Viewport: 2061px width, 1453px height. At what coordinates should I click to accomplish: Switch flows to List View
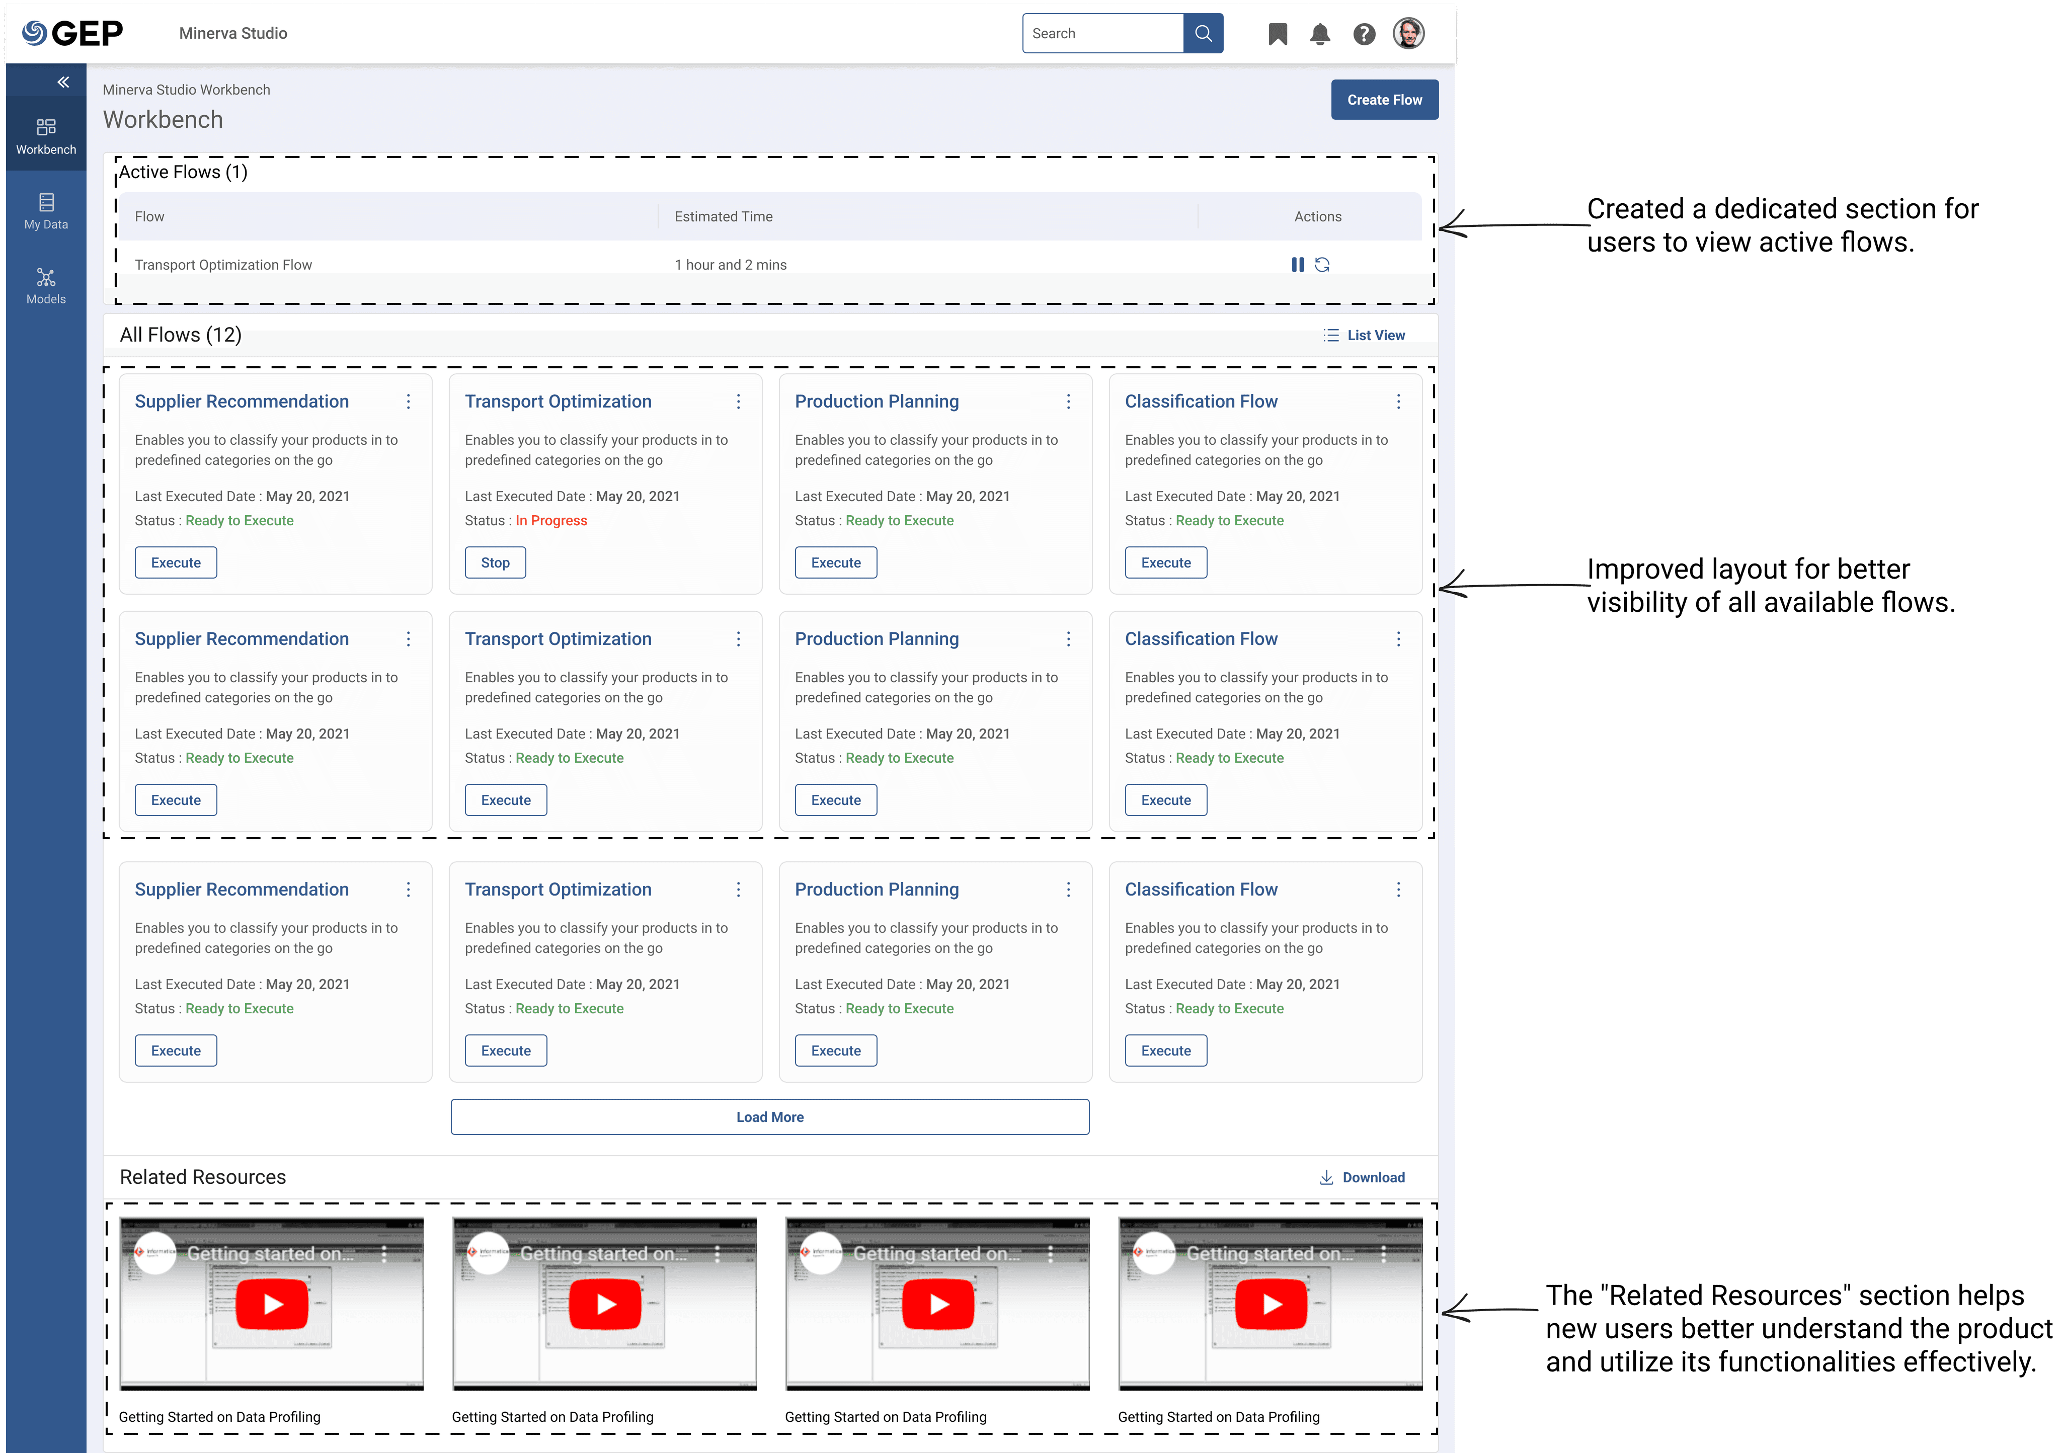tap(1365, 335)
